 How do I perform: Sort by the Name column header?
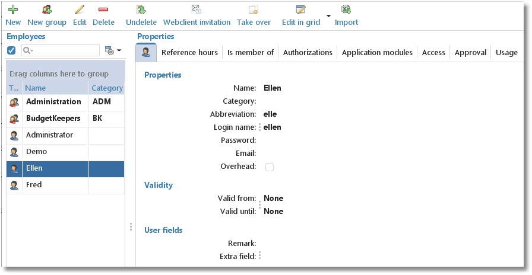[56, 88]
